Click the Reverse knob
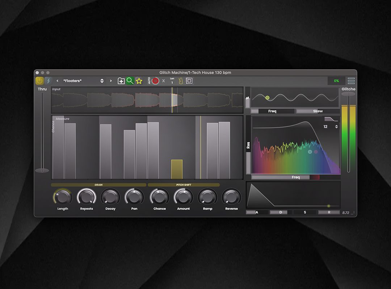The height and width of the screenshot is (289, 391). click(231, 197)
